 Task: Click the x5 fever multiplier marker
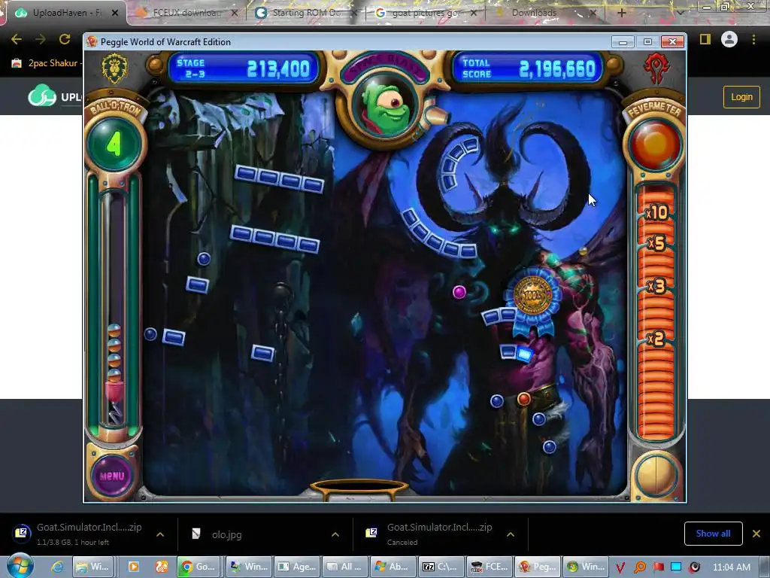tap(656, 243)
